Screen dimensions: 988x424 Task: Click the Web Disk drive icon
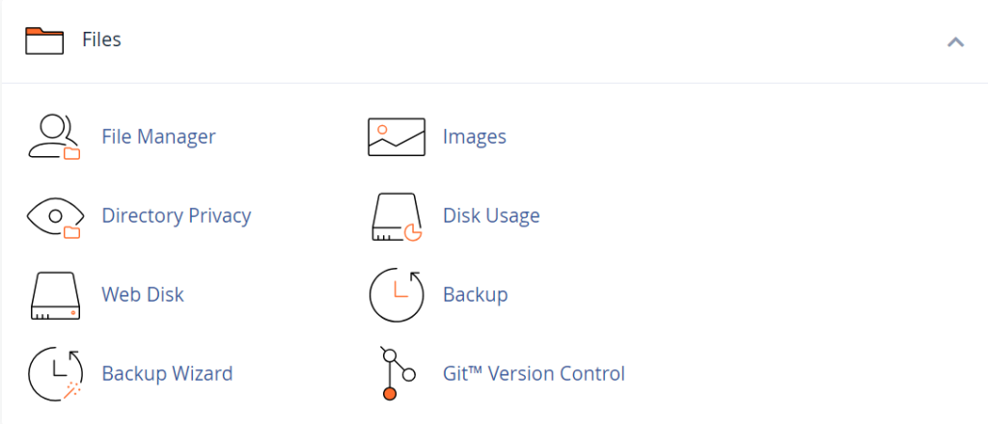click(x=54, y=295)
